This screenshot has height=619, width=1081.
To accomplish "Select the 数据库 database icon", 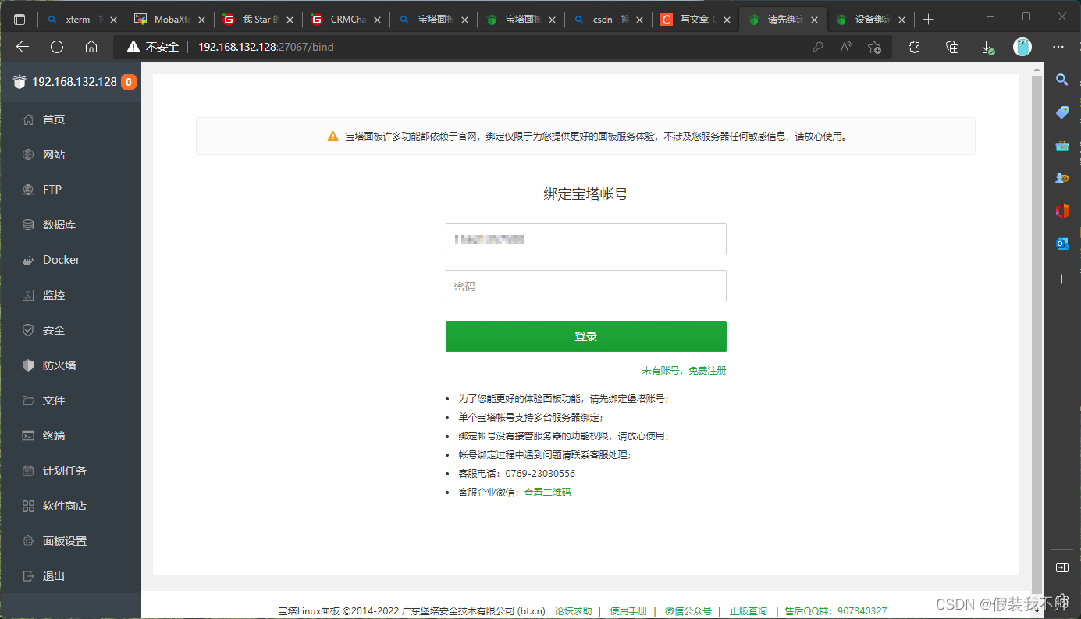I will pos(28,225).
